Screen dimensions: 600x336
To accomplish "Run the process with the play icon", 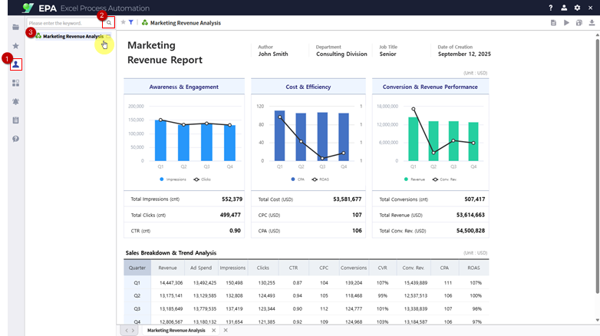I will 566,23.
